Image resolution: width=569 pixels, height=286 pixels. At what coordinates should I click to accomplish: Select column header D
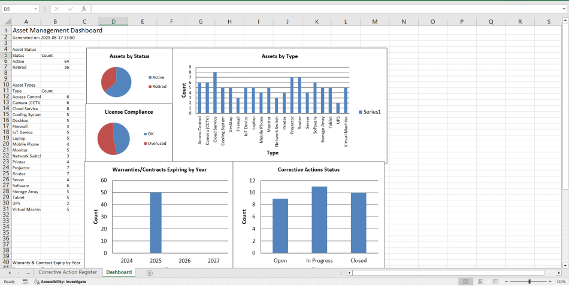pyautogui.click(x=113, y=22)
